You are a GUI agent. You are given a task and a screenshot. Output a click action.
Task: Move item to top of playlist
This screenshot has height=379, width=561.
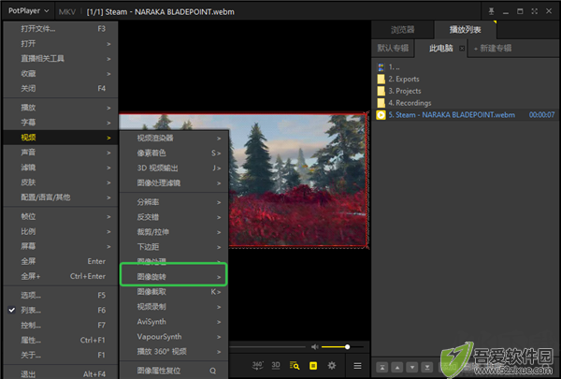click(x=382, y=367)
